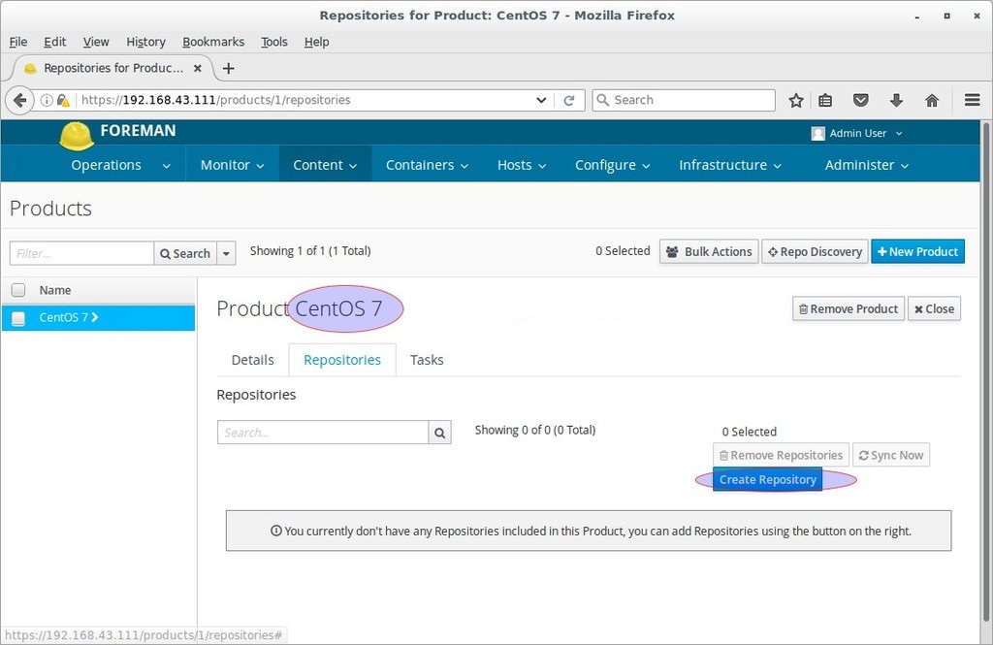The height and width of the screenshot is (645, 993).
Task: Focus the products Filter input field
Action: [81, 253]
